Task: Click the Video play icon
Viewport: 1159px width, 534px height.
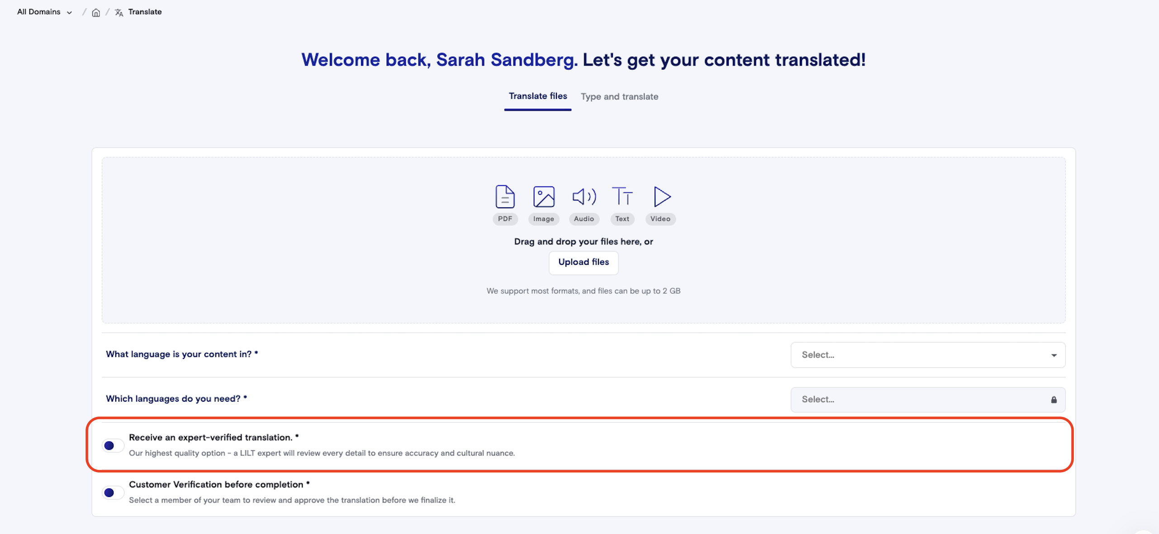Action: [661, 197]
